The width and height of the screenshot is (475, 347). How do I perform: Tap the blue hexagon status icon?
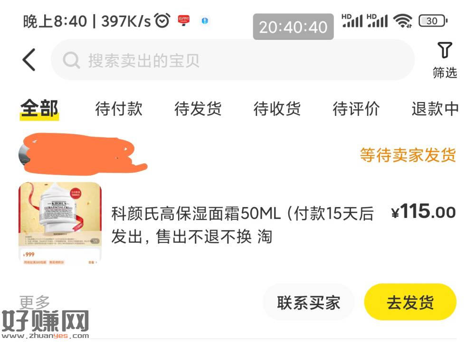pos(205,21)
